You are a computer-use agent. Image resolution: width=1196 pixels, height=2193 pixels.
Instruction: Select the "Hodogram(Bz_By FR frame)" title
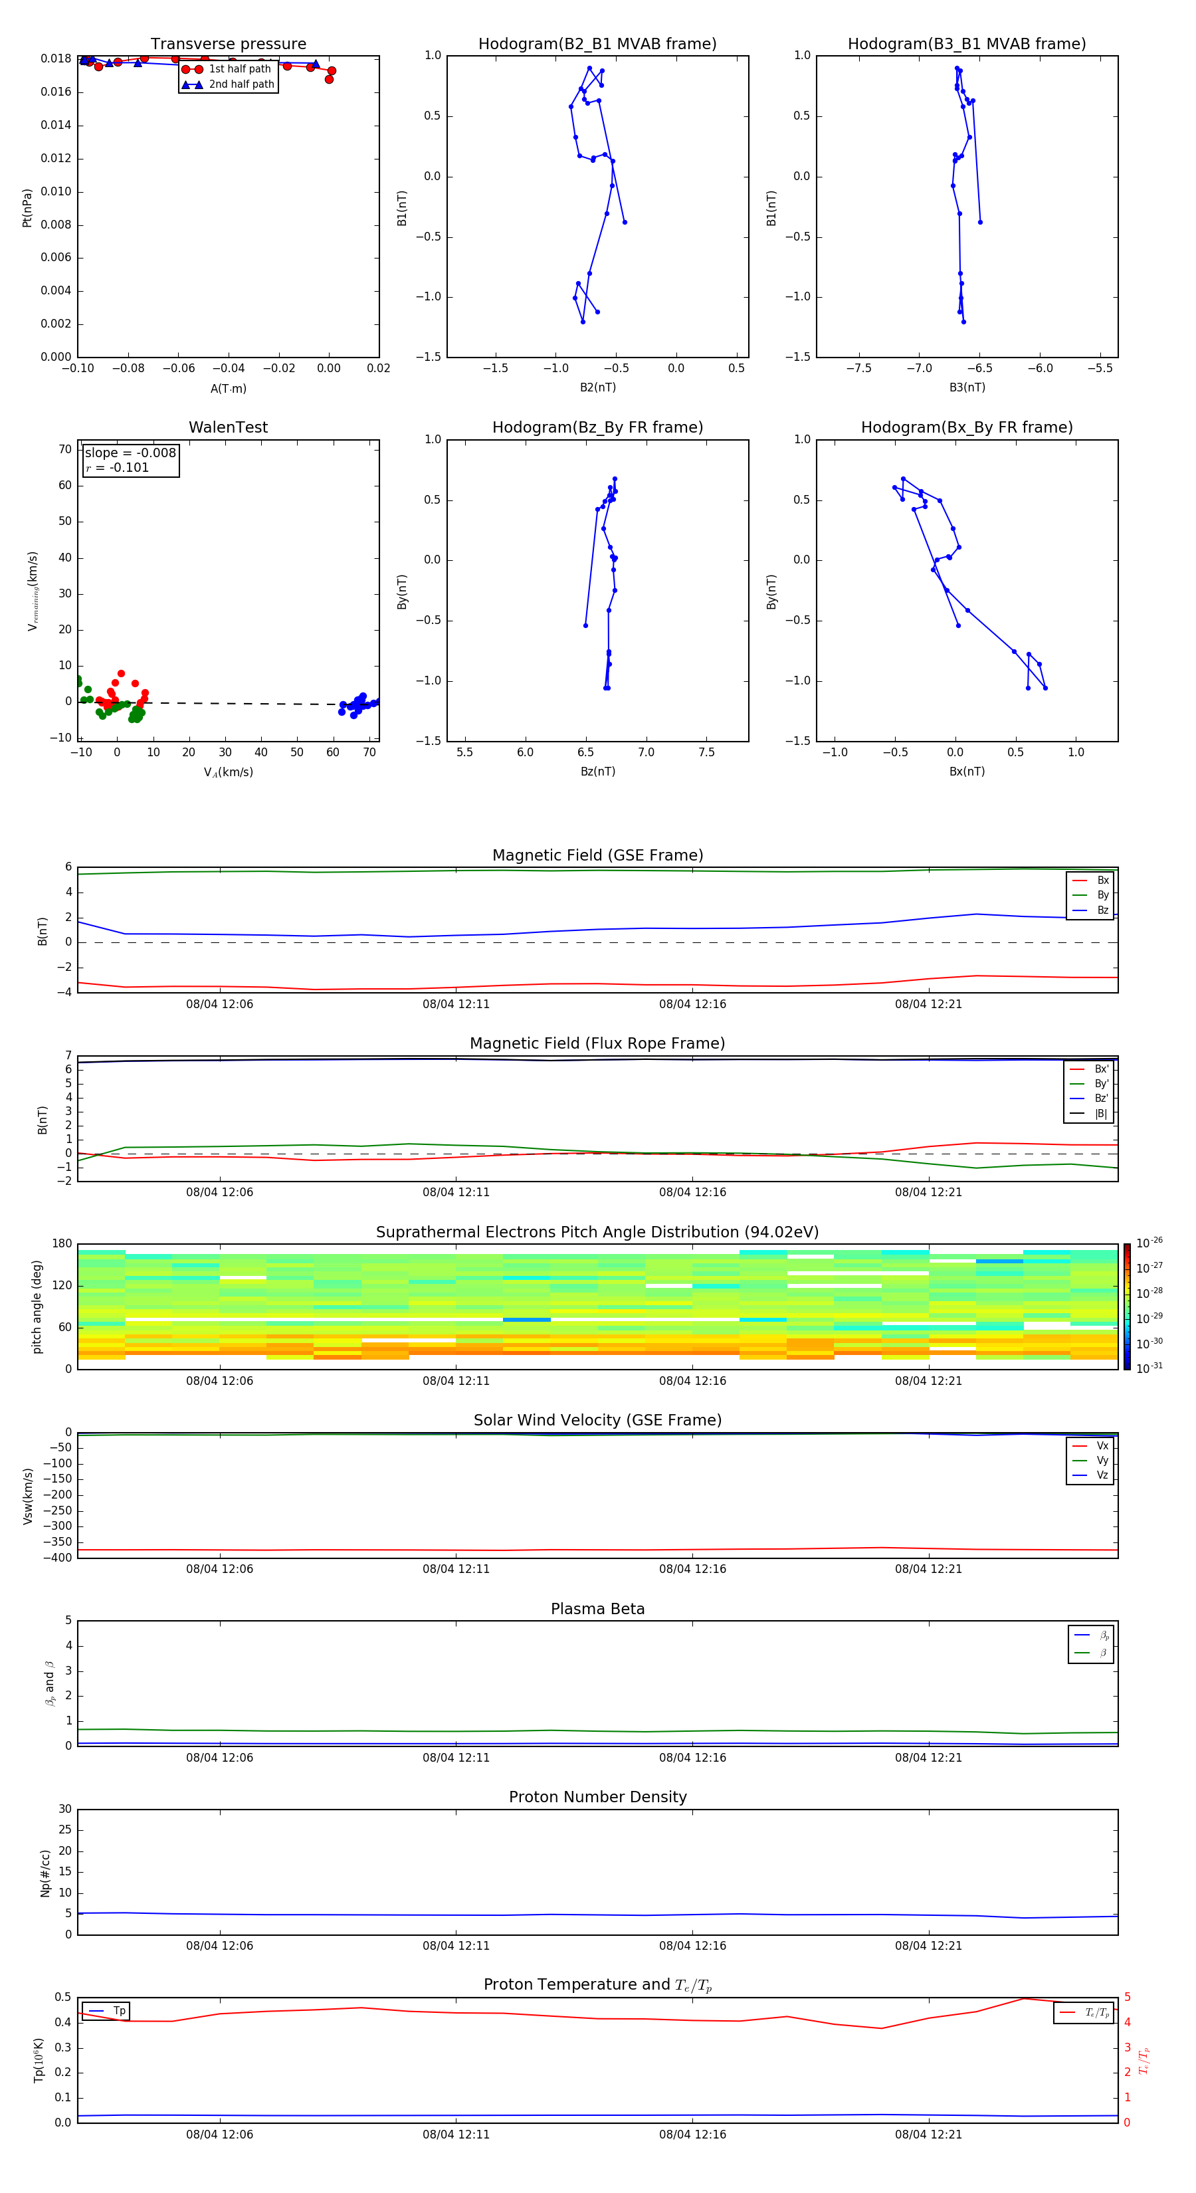click(x=597, y=427)
